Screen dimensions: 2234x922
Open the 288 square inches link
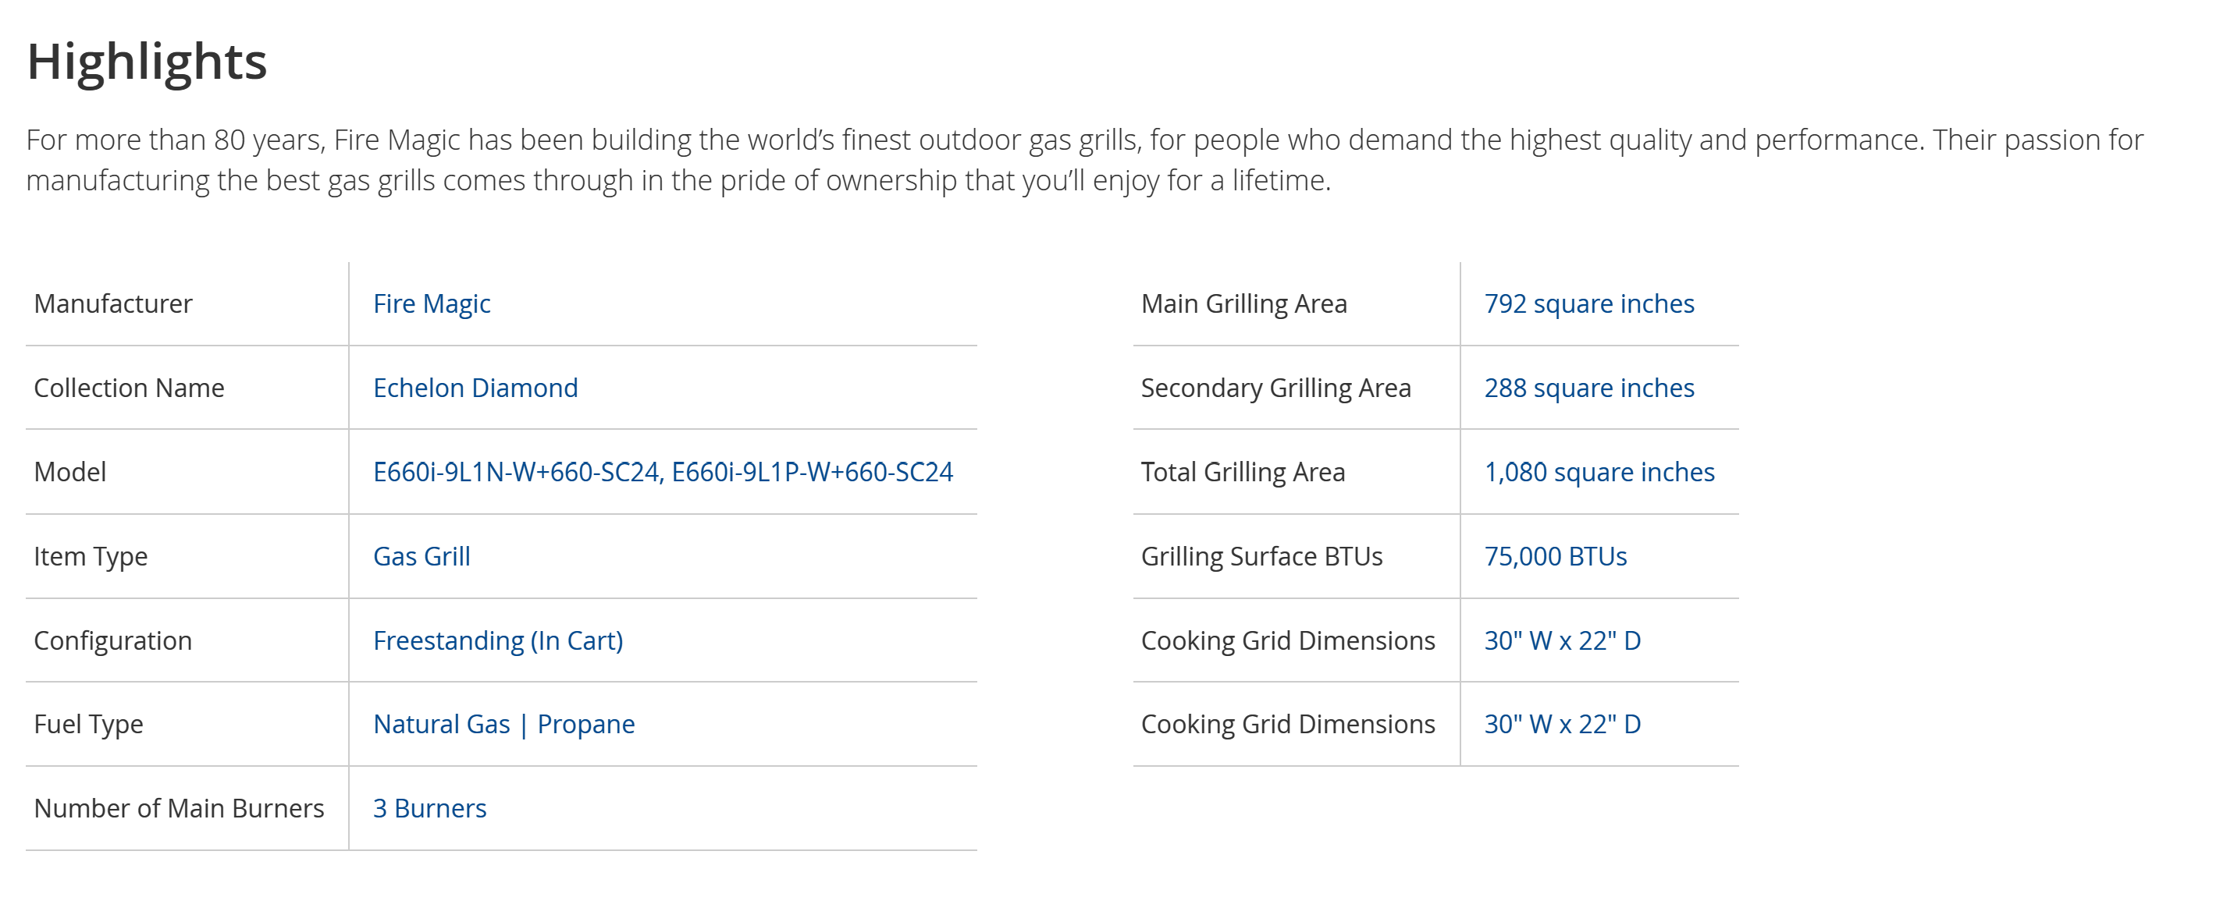click(1588, 388)
